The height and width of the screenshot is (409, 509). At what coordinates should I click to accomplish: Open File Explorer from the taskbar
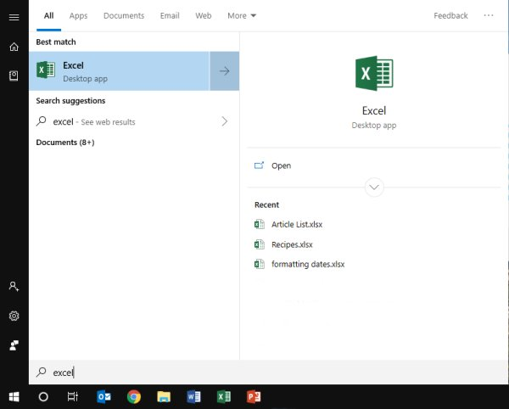pyautogui.click(x=164, y=396)
